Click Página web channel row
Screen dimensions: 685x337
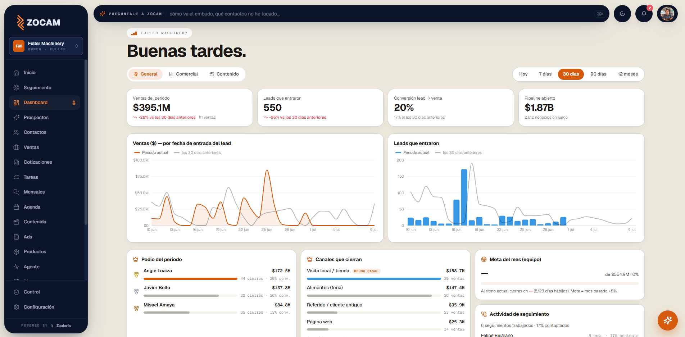tap(386, 325)
